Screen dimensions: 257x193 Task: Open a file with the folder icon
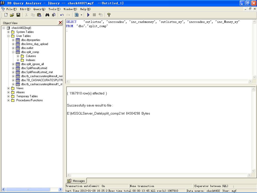click(12, 15)
